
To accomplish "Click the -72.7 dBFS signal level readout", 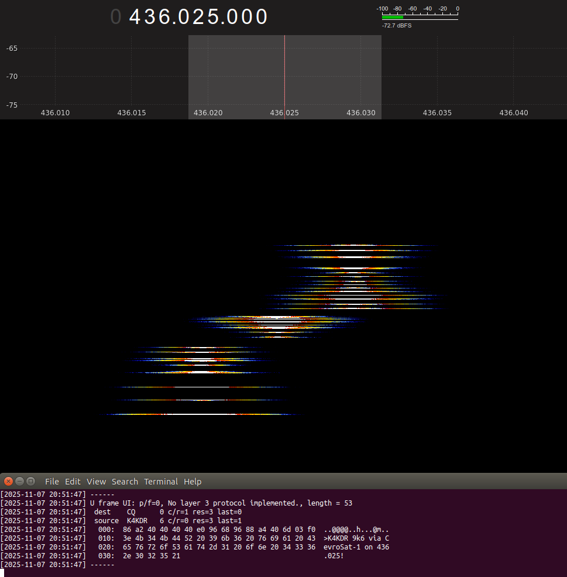I will click(x=397, y=26).
